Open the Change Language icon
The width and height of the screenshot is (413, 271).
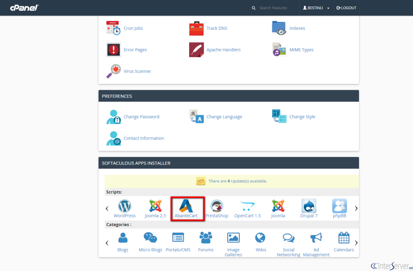[196, 117]
